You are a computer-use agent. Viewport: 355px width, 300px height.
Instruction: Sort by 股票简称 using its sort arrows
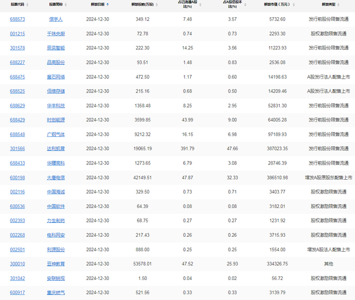(65, 4)
